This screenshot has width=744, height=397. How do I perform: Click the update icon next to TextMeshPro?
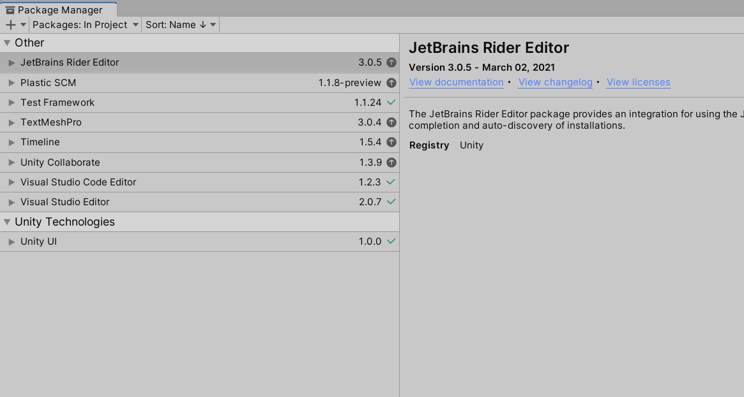pos(391,122)
